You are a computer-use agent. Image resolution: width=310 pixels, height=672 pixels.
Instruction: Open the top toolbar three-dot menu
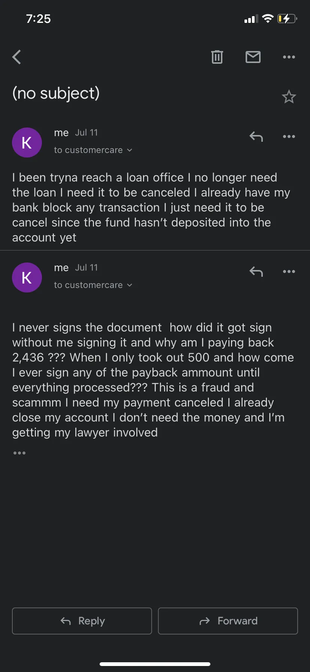(x=289, y=57)
